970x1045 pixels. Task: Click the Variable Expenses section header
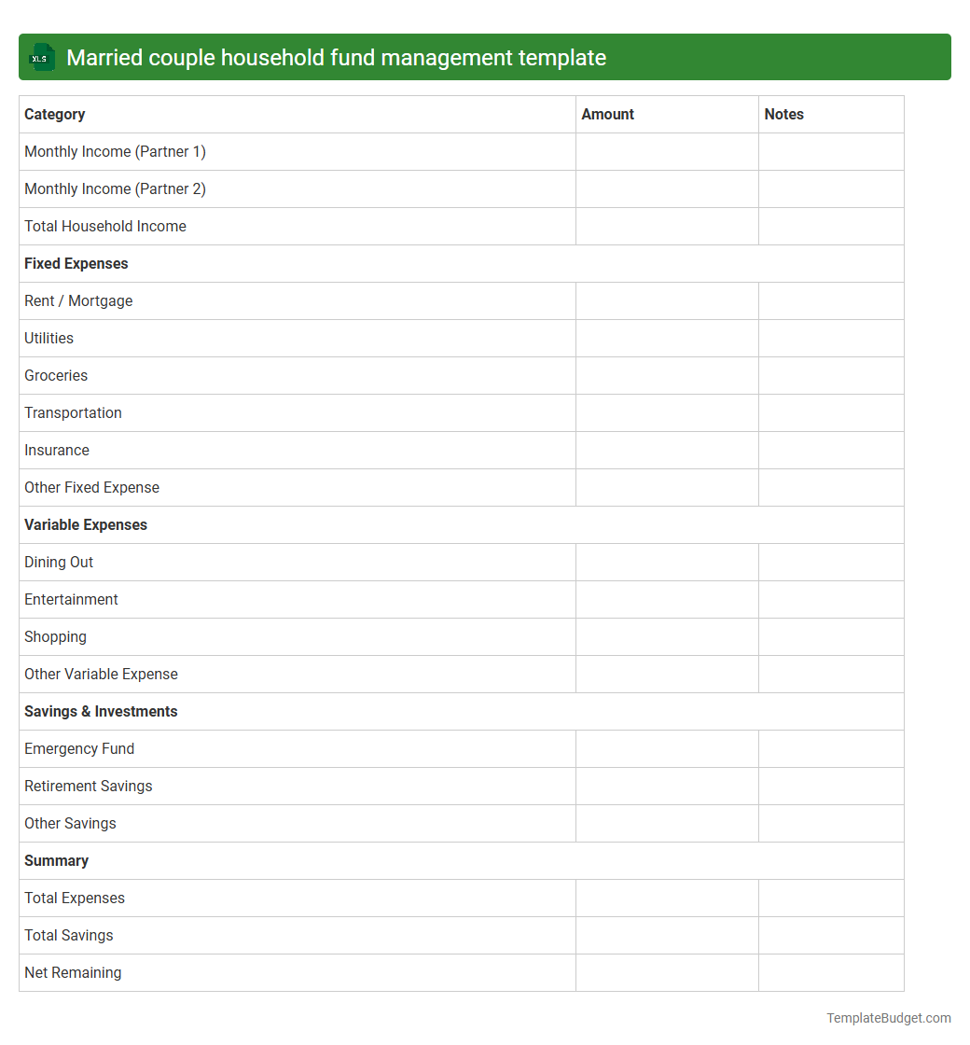tap(86, 524)
